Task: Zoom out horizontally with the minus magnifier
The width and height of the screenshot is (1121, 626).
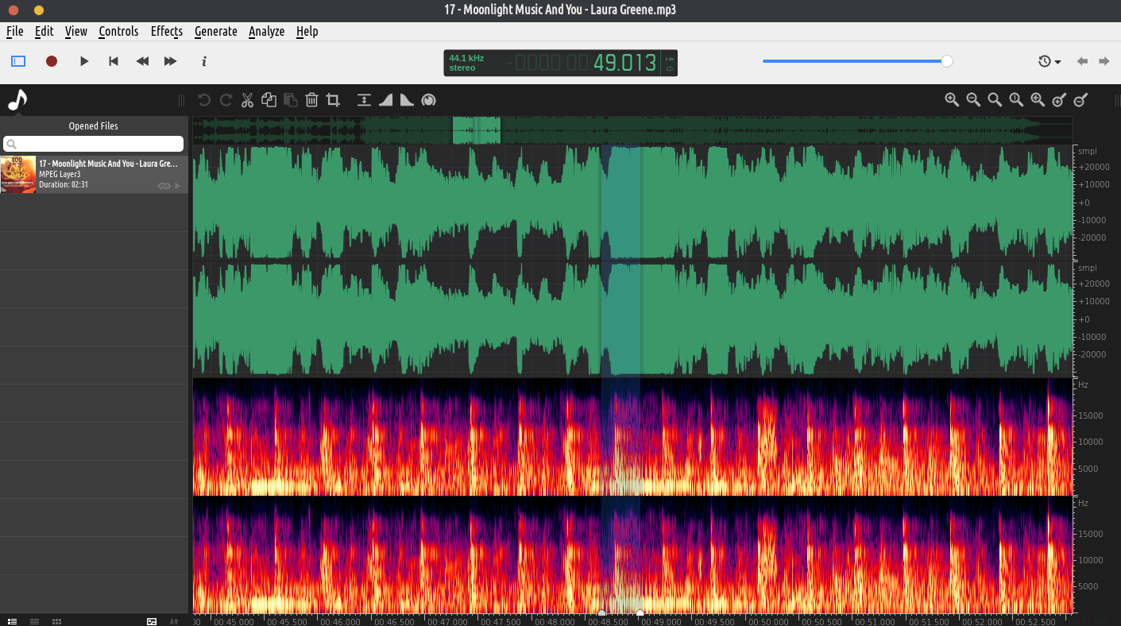Action: click(x=973, y=100)
